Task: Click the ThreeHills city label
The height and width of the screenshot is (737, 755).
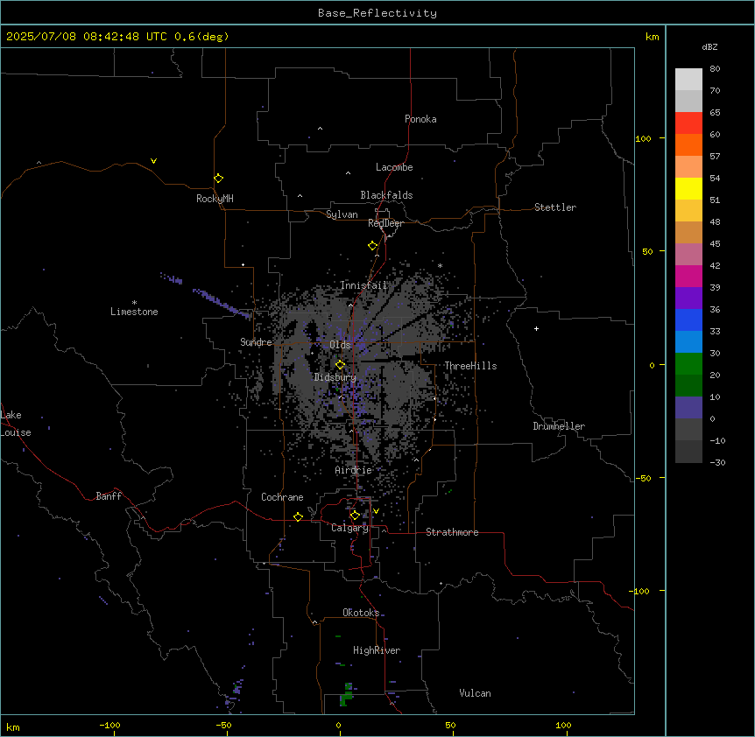Action: (x=470, y=366)
